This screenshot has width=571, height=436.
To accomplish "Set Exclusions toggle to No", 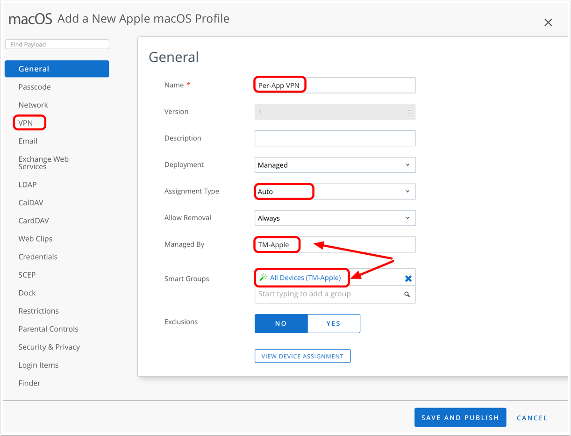I will [281, 323].
